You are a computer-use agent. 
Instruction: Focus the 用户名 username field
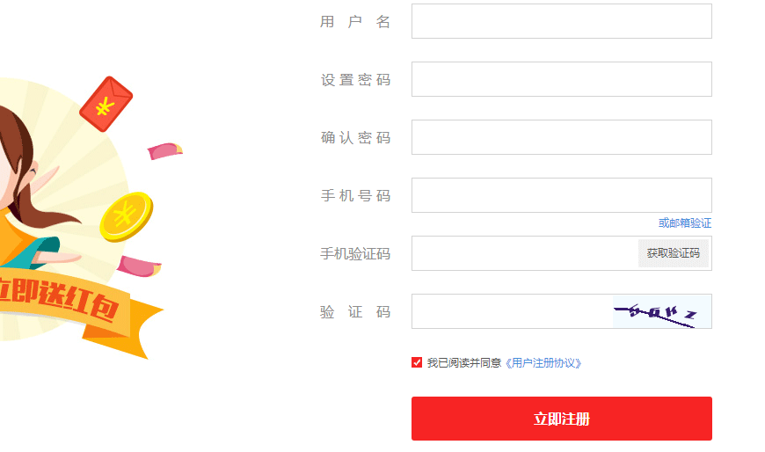click(562, 21)
